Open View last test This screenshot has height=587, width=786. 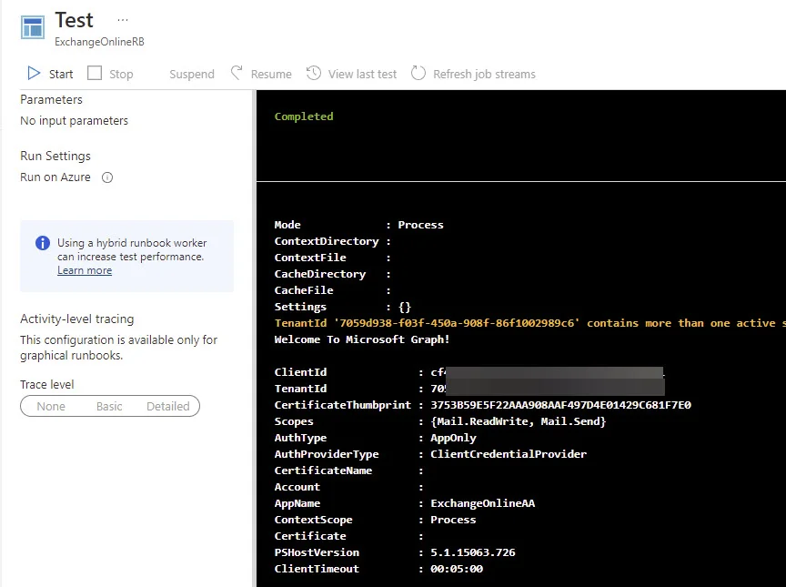[x=362, y=75]
